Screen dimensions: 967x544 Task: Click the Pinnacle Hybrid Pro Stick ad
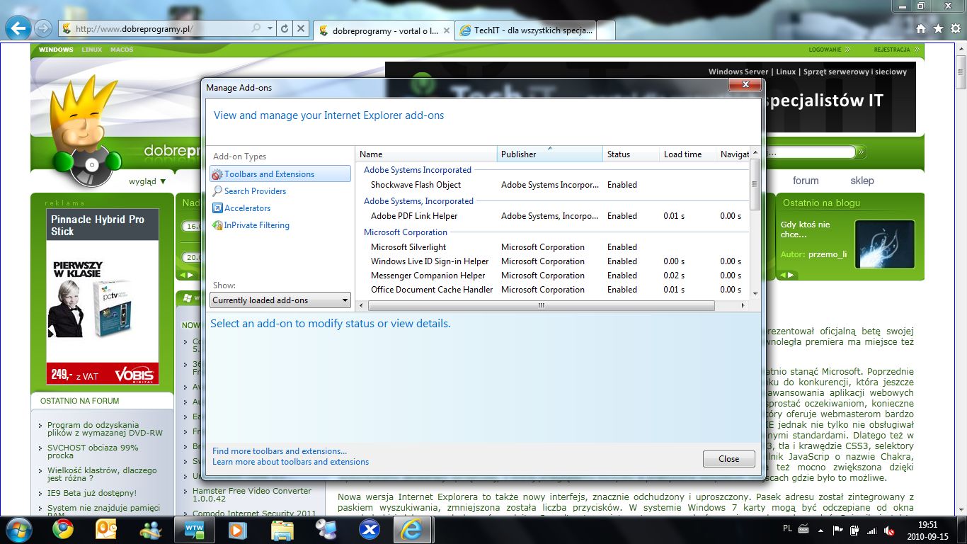(x=103, y=297)
